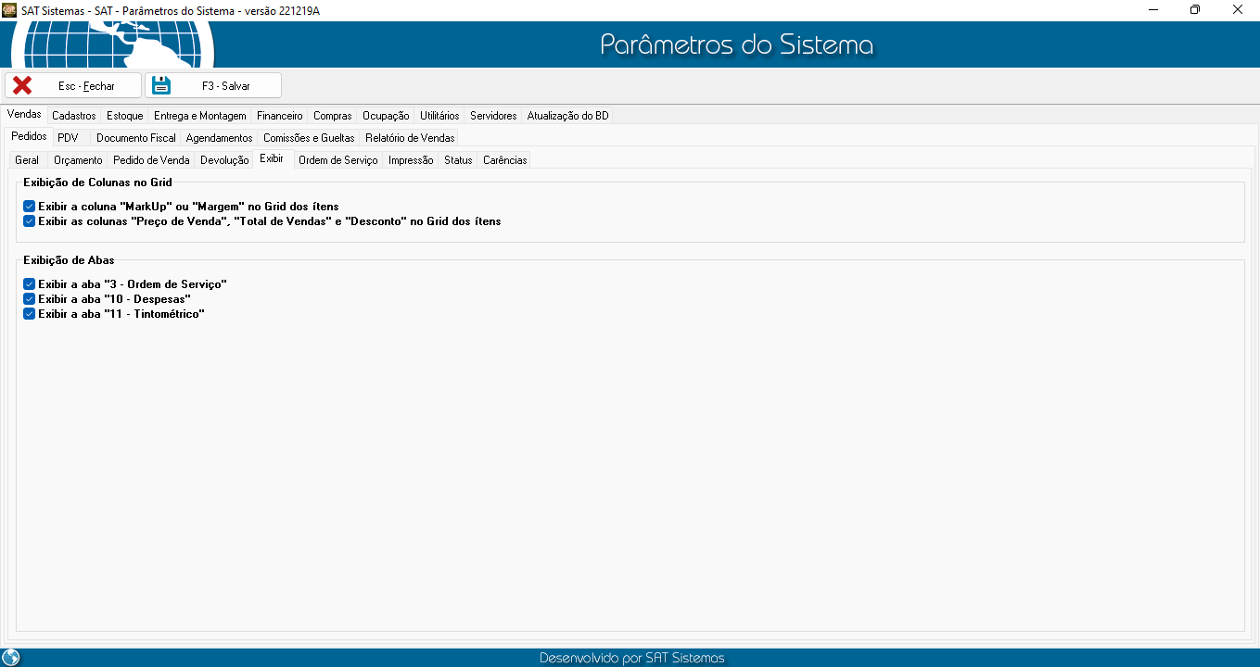Viewport: 1260px width, 667px height.
Task: Click the globe icon in bottom status bar
Action: coord(11,658)
